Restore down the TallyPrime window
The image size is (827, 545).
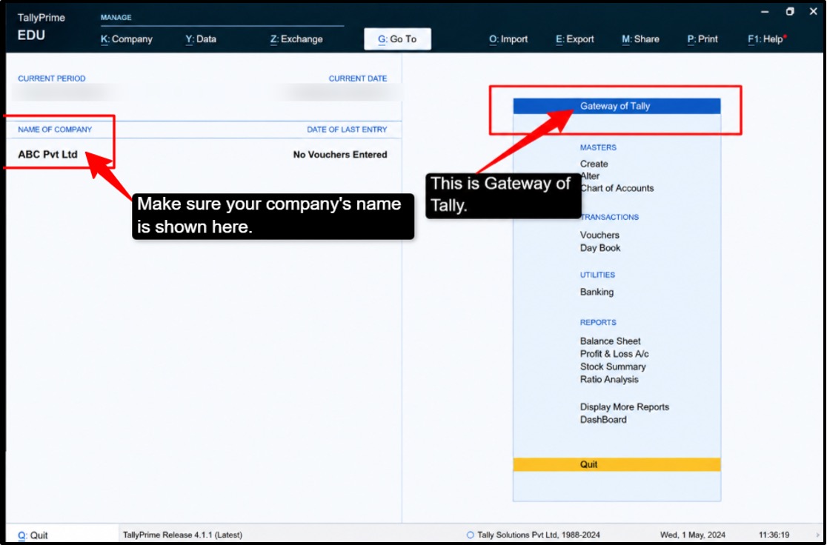(789, 12)
